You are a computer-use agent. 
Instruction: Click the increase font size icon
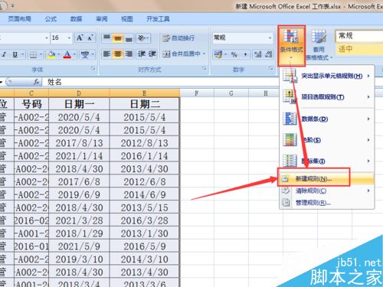coord(80,38)
